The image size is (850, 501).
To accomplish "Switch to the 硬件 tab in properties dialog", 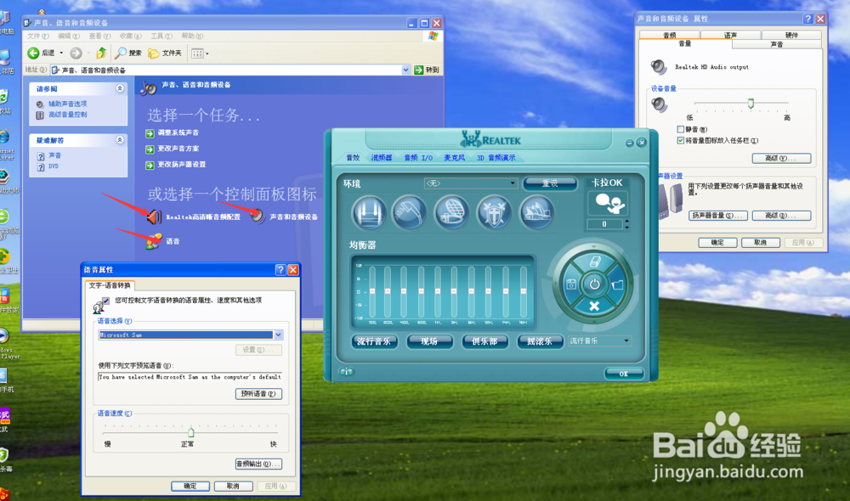I will pyautogui.click(x=791, y=35).
